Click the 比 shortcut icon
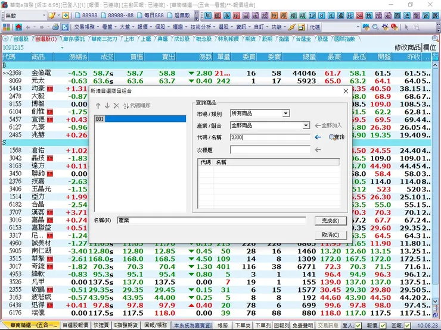Screen dimensions: 441x330 tap(350, 15)
